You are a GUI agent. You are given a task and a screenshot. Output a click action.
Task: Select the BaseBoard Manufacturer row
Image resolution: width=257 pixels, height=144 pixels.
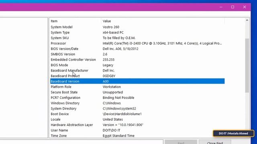pos(137,70)
